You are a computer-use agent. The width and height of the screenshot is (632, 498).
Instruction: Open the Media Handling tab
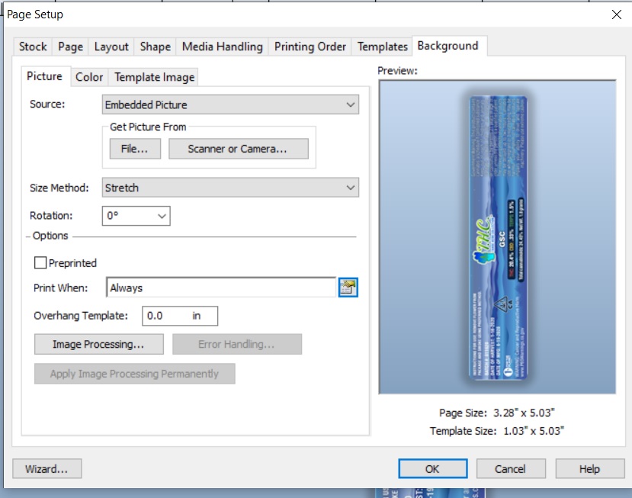point(222,47)
